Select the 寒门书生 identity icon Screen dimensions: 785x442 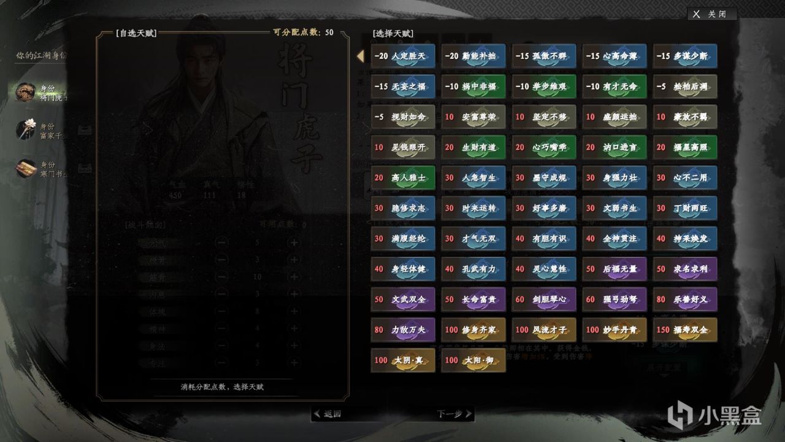pos(26,168)
